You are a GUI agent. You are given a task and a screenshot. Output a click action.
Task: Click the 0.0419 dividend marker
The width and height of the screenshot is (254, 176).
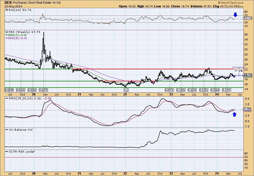[x=21, y=90]
